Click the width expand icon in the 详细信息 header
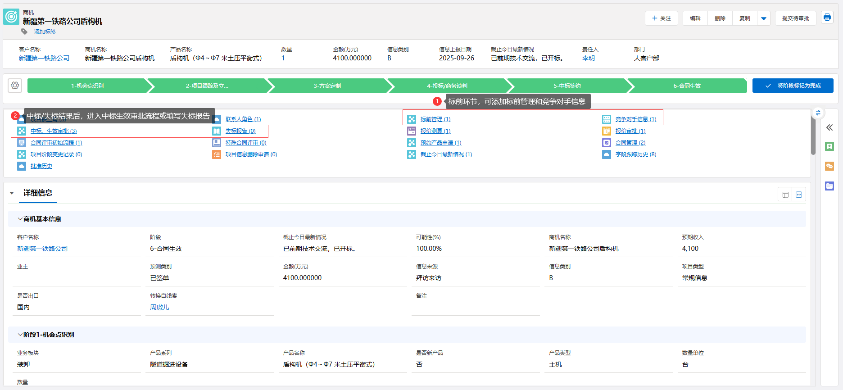Screen dimensions: 843x390 pos(799,195)
